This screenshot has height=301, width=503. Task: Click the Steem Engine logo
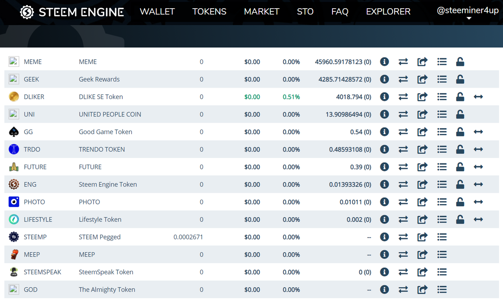point(72,12)
